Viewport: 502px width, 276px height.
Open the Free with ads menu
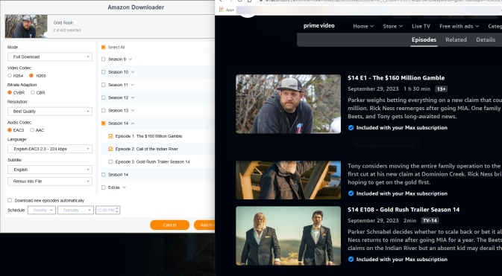459,27
